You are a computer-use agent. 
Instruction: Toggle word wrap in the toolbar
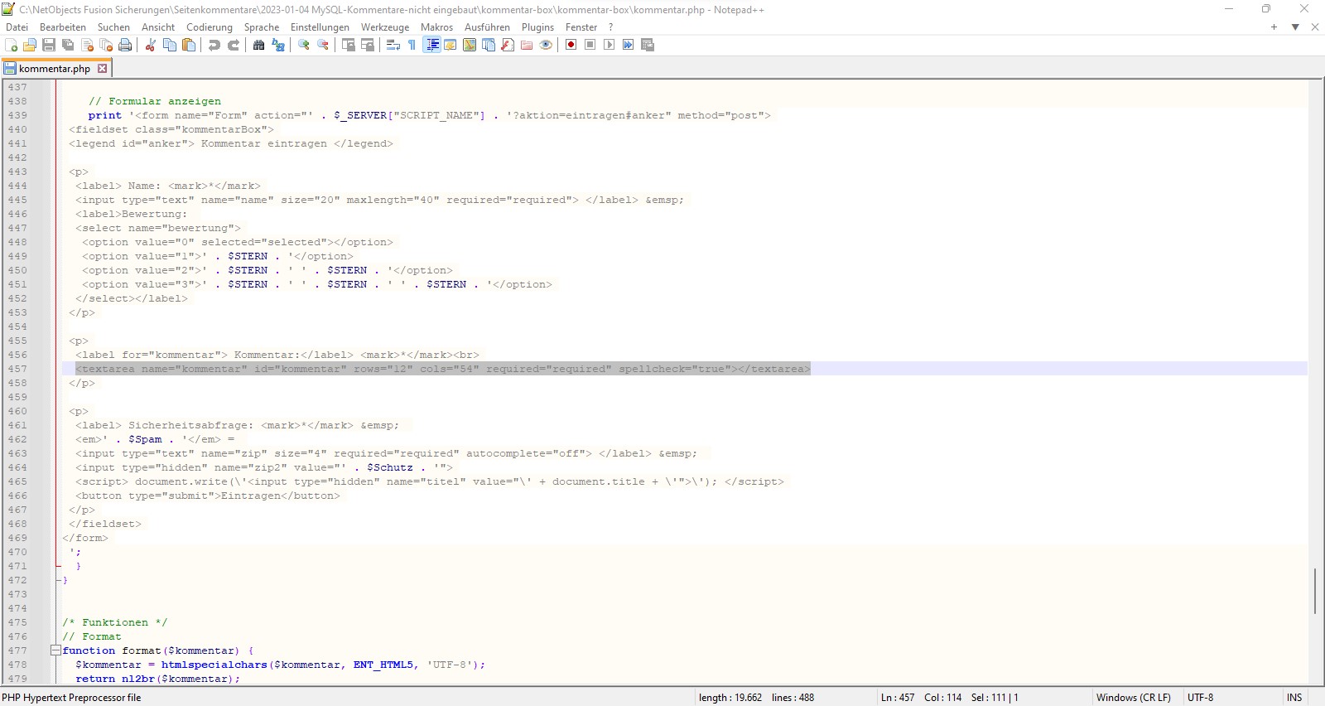pos(393,45)
